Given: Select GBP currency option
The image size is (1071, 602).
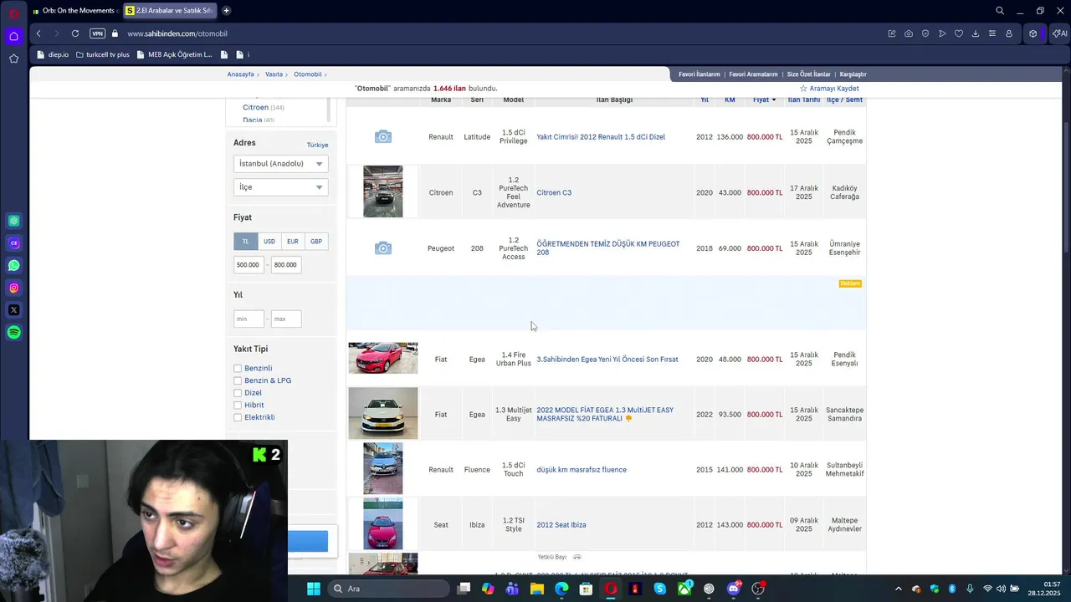Looking at the screenshot, I should click(316, 242).
